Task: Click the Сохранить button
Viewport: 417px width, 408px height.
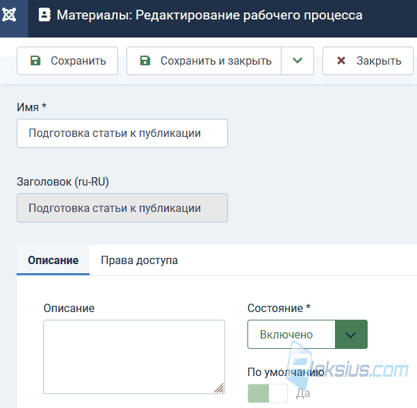Action: [x=67, y=61]
